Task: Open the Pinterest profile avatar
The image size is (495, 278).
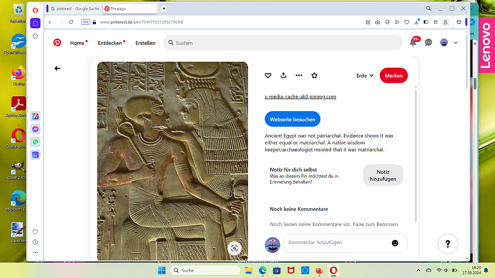Action: [444, 43]
